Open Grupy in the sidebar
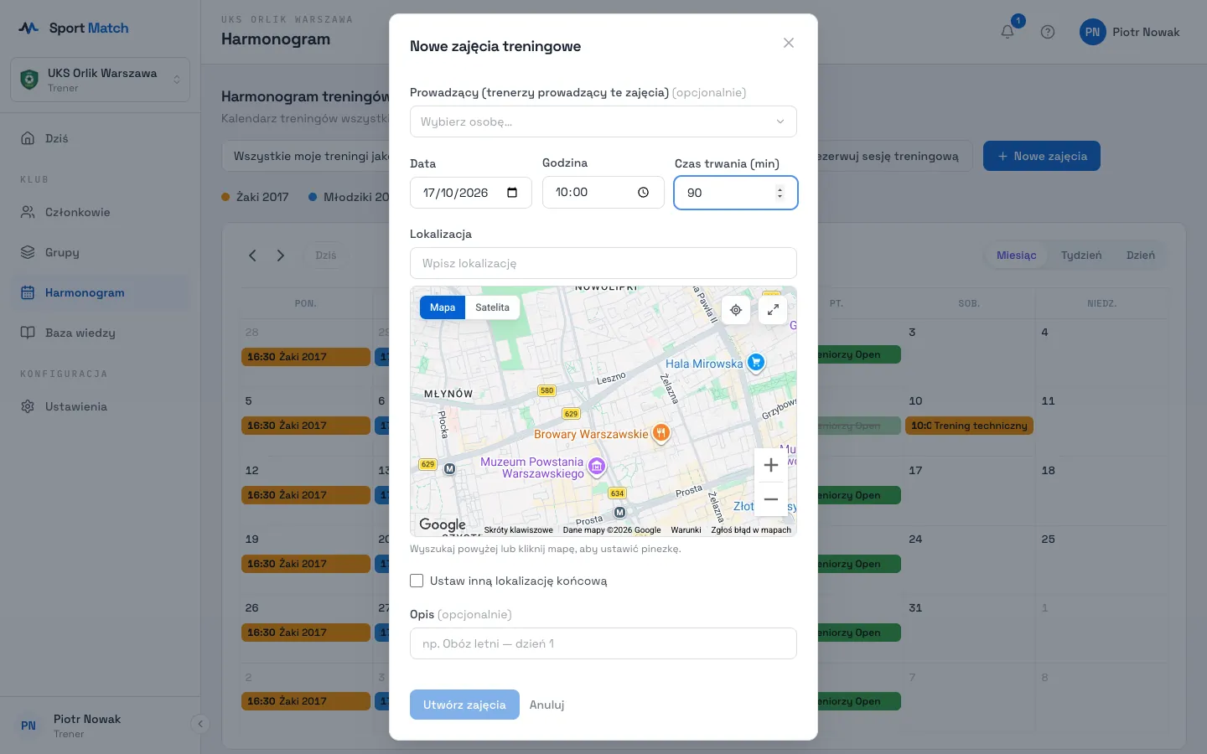Image resolution: width=1207 pixels, height=754 pixels. tap(101, 252)
